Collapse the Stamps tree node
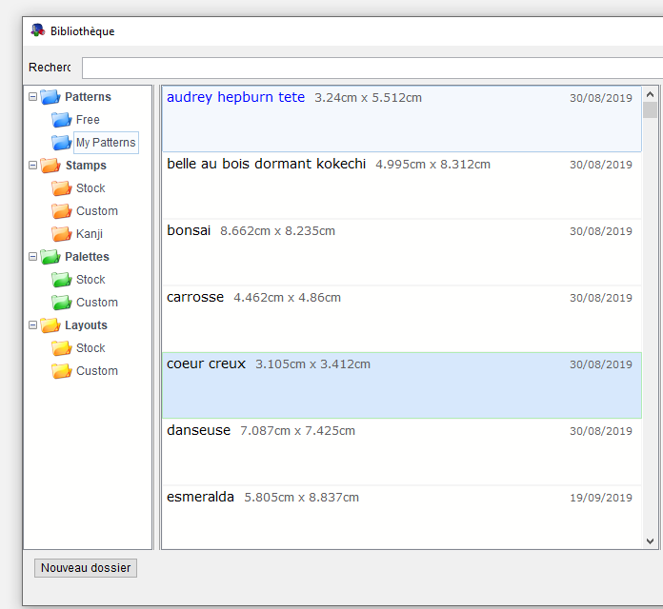Screen dimensions: 663x609 [x=33, y=166]
